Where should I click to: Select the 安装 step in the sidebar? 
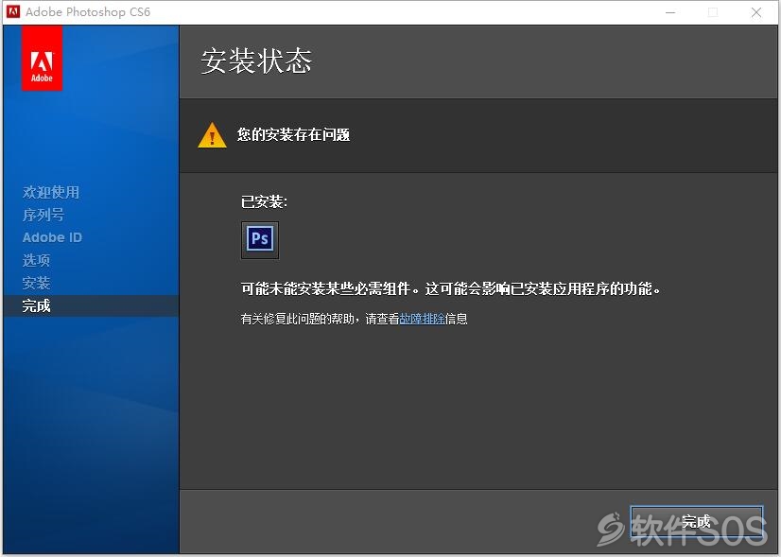(x=36, y=283)
